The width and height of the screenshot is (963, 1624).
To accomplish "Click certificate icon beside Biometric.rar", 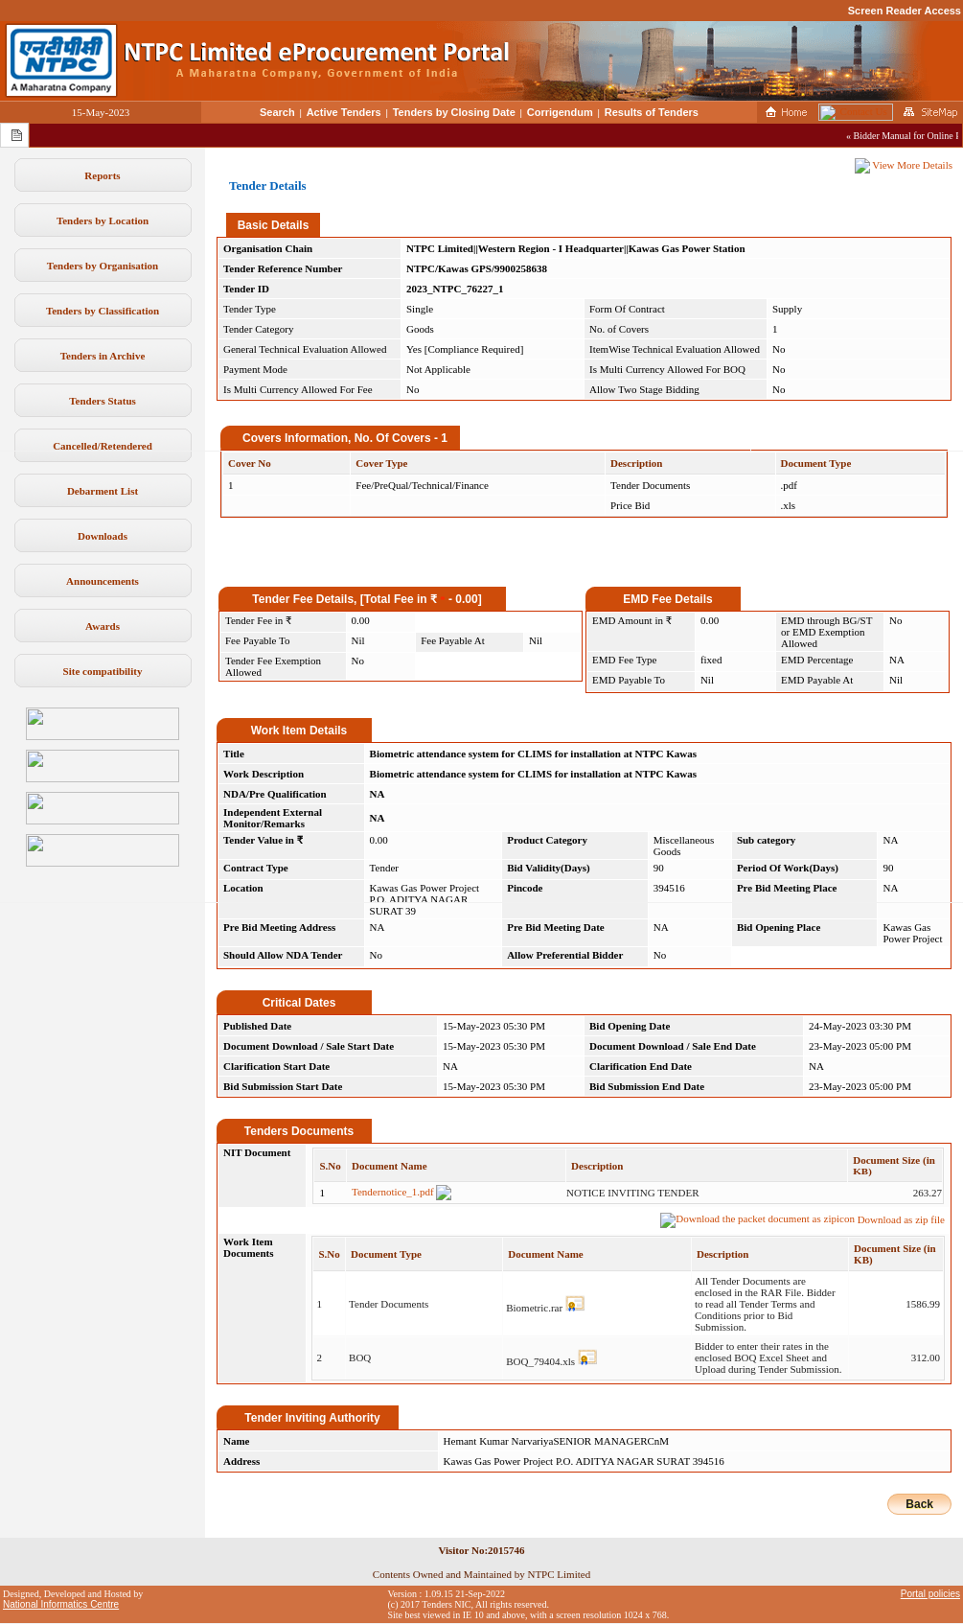I will tap(575, 1304).
